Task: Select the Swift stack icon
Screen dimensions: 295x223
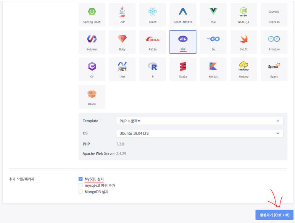Action: pyautogui.click(x=243, y=39)
